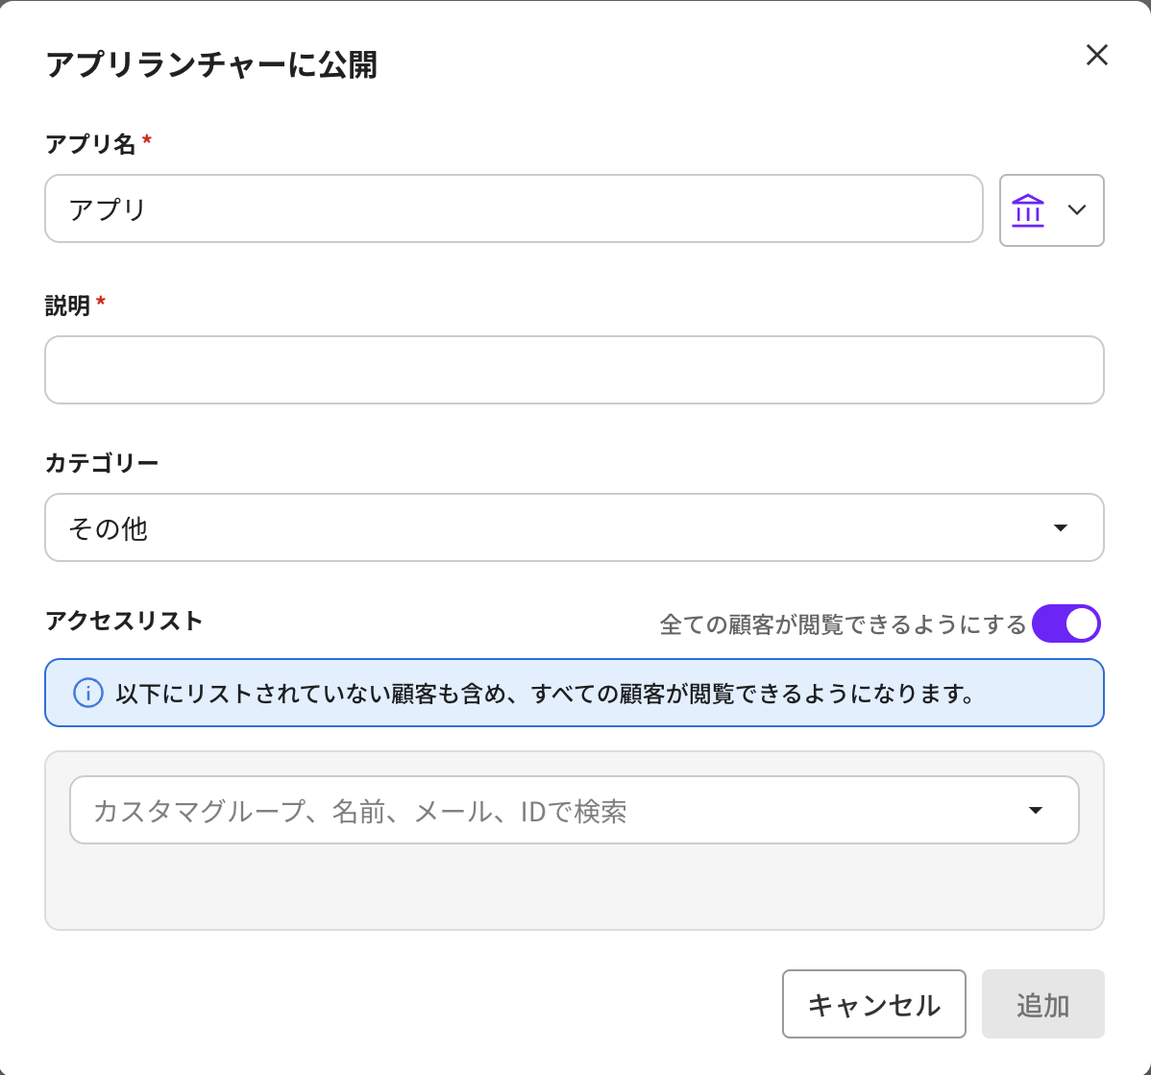Click the purple bank building icon

pyautogui.click(x=1027, y=209)
